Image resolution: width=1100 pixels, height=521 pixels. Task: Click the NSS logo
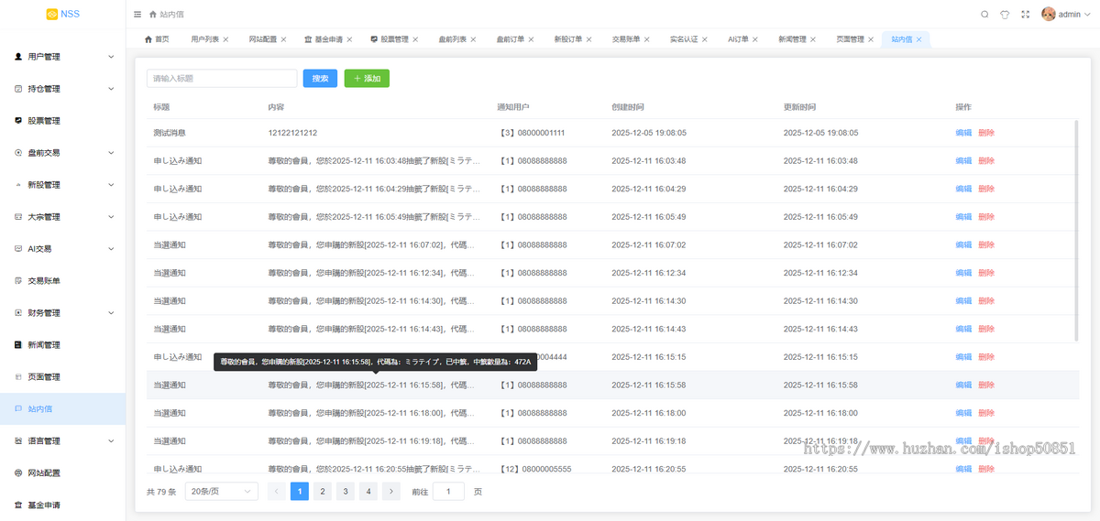pos(62,14)
